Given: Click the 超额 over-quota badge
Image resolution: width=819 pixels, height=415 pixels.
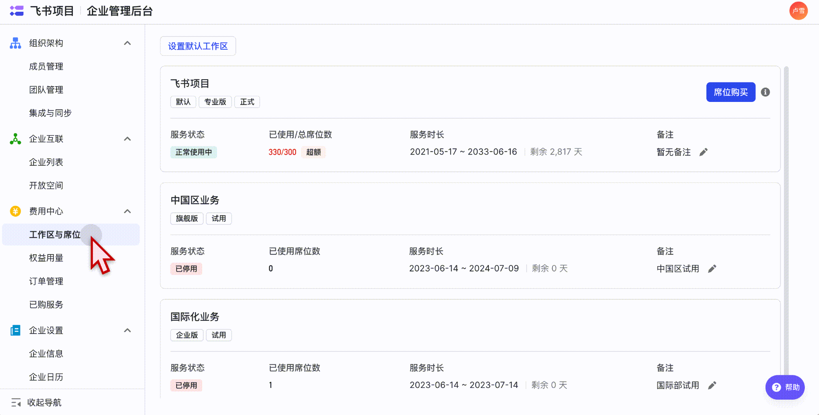Looking at the screenshot, I should pyautogui.click(x=314, y=152).
